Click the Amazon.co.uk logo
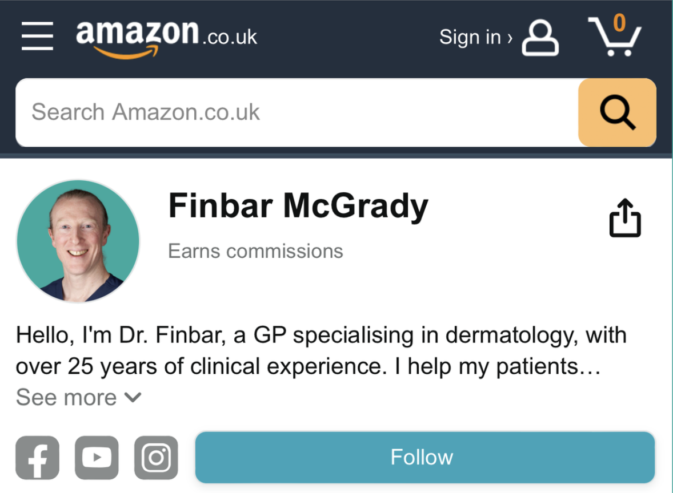The width and height of the screenshot is (673, 493). [166, 37]
